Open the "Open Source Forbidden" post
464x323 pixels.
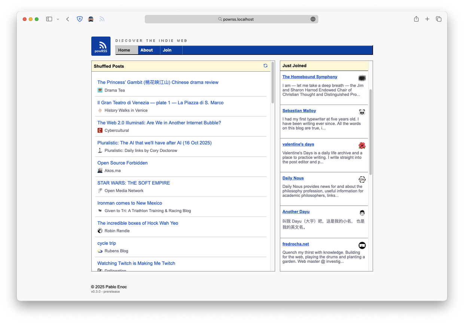point(122,163)
